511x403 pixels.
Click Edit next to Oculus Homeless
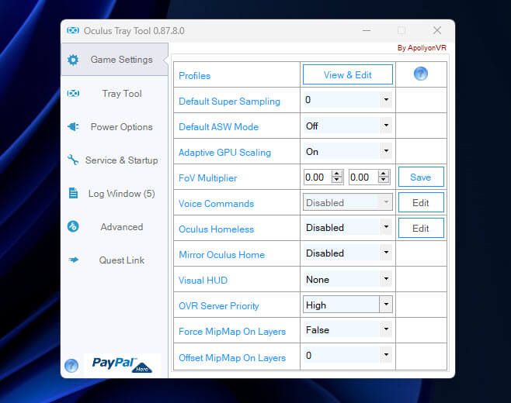pos(421,228)
